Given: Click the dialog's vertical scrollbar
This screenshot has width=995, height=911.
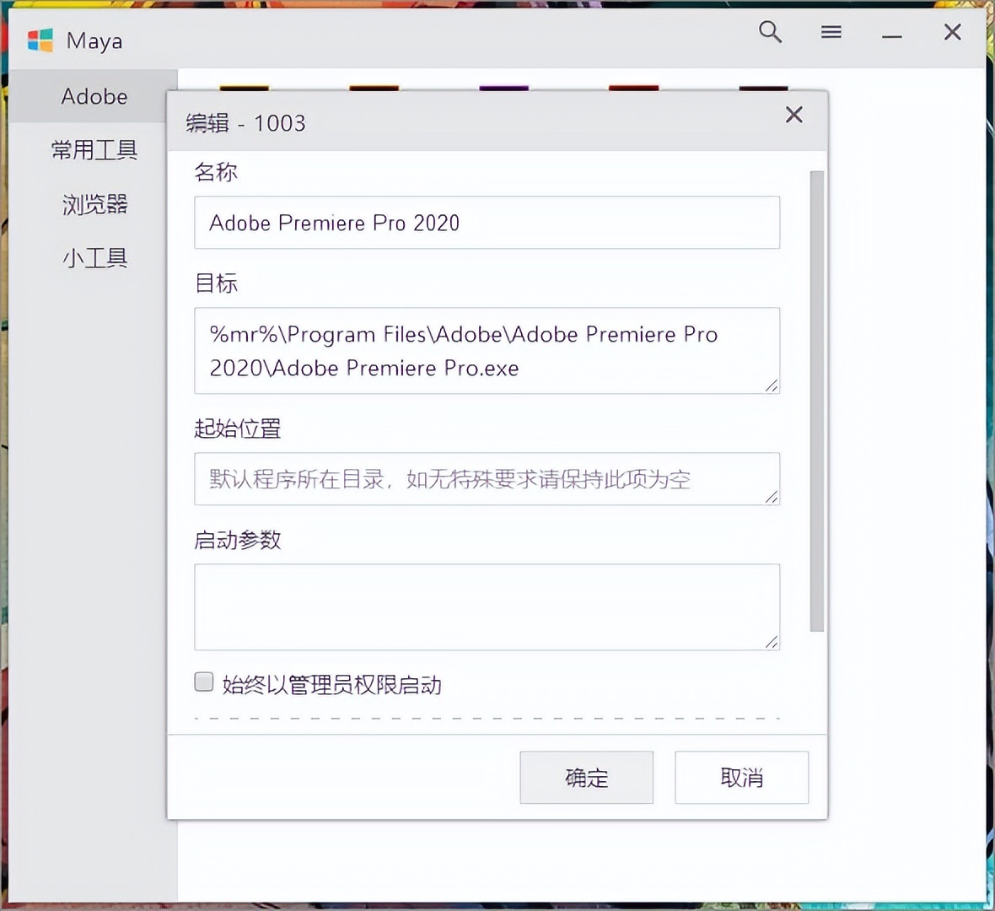Looking at the screenshot, I should click(x=817, y=402).
